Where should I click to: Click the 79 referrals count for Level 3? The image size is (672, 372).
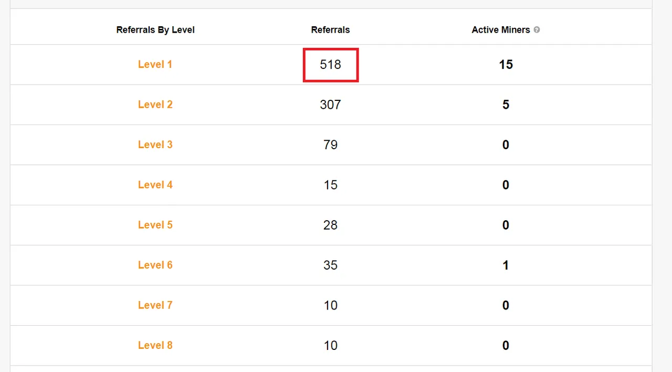(x=330, y=144)
